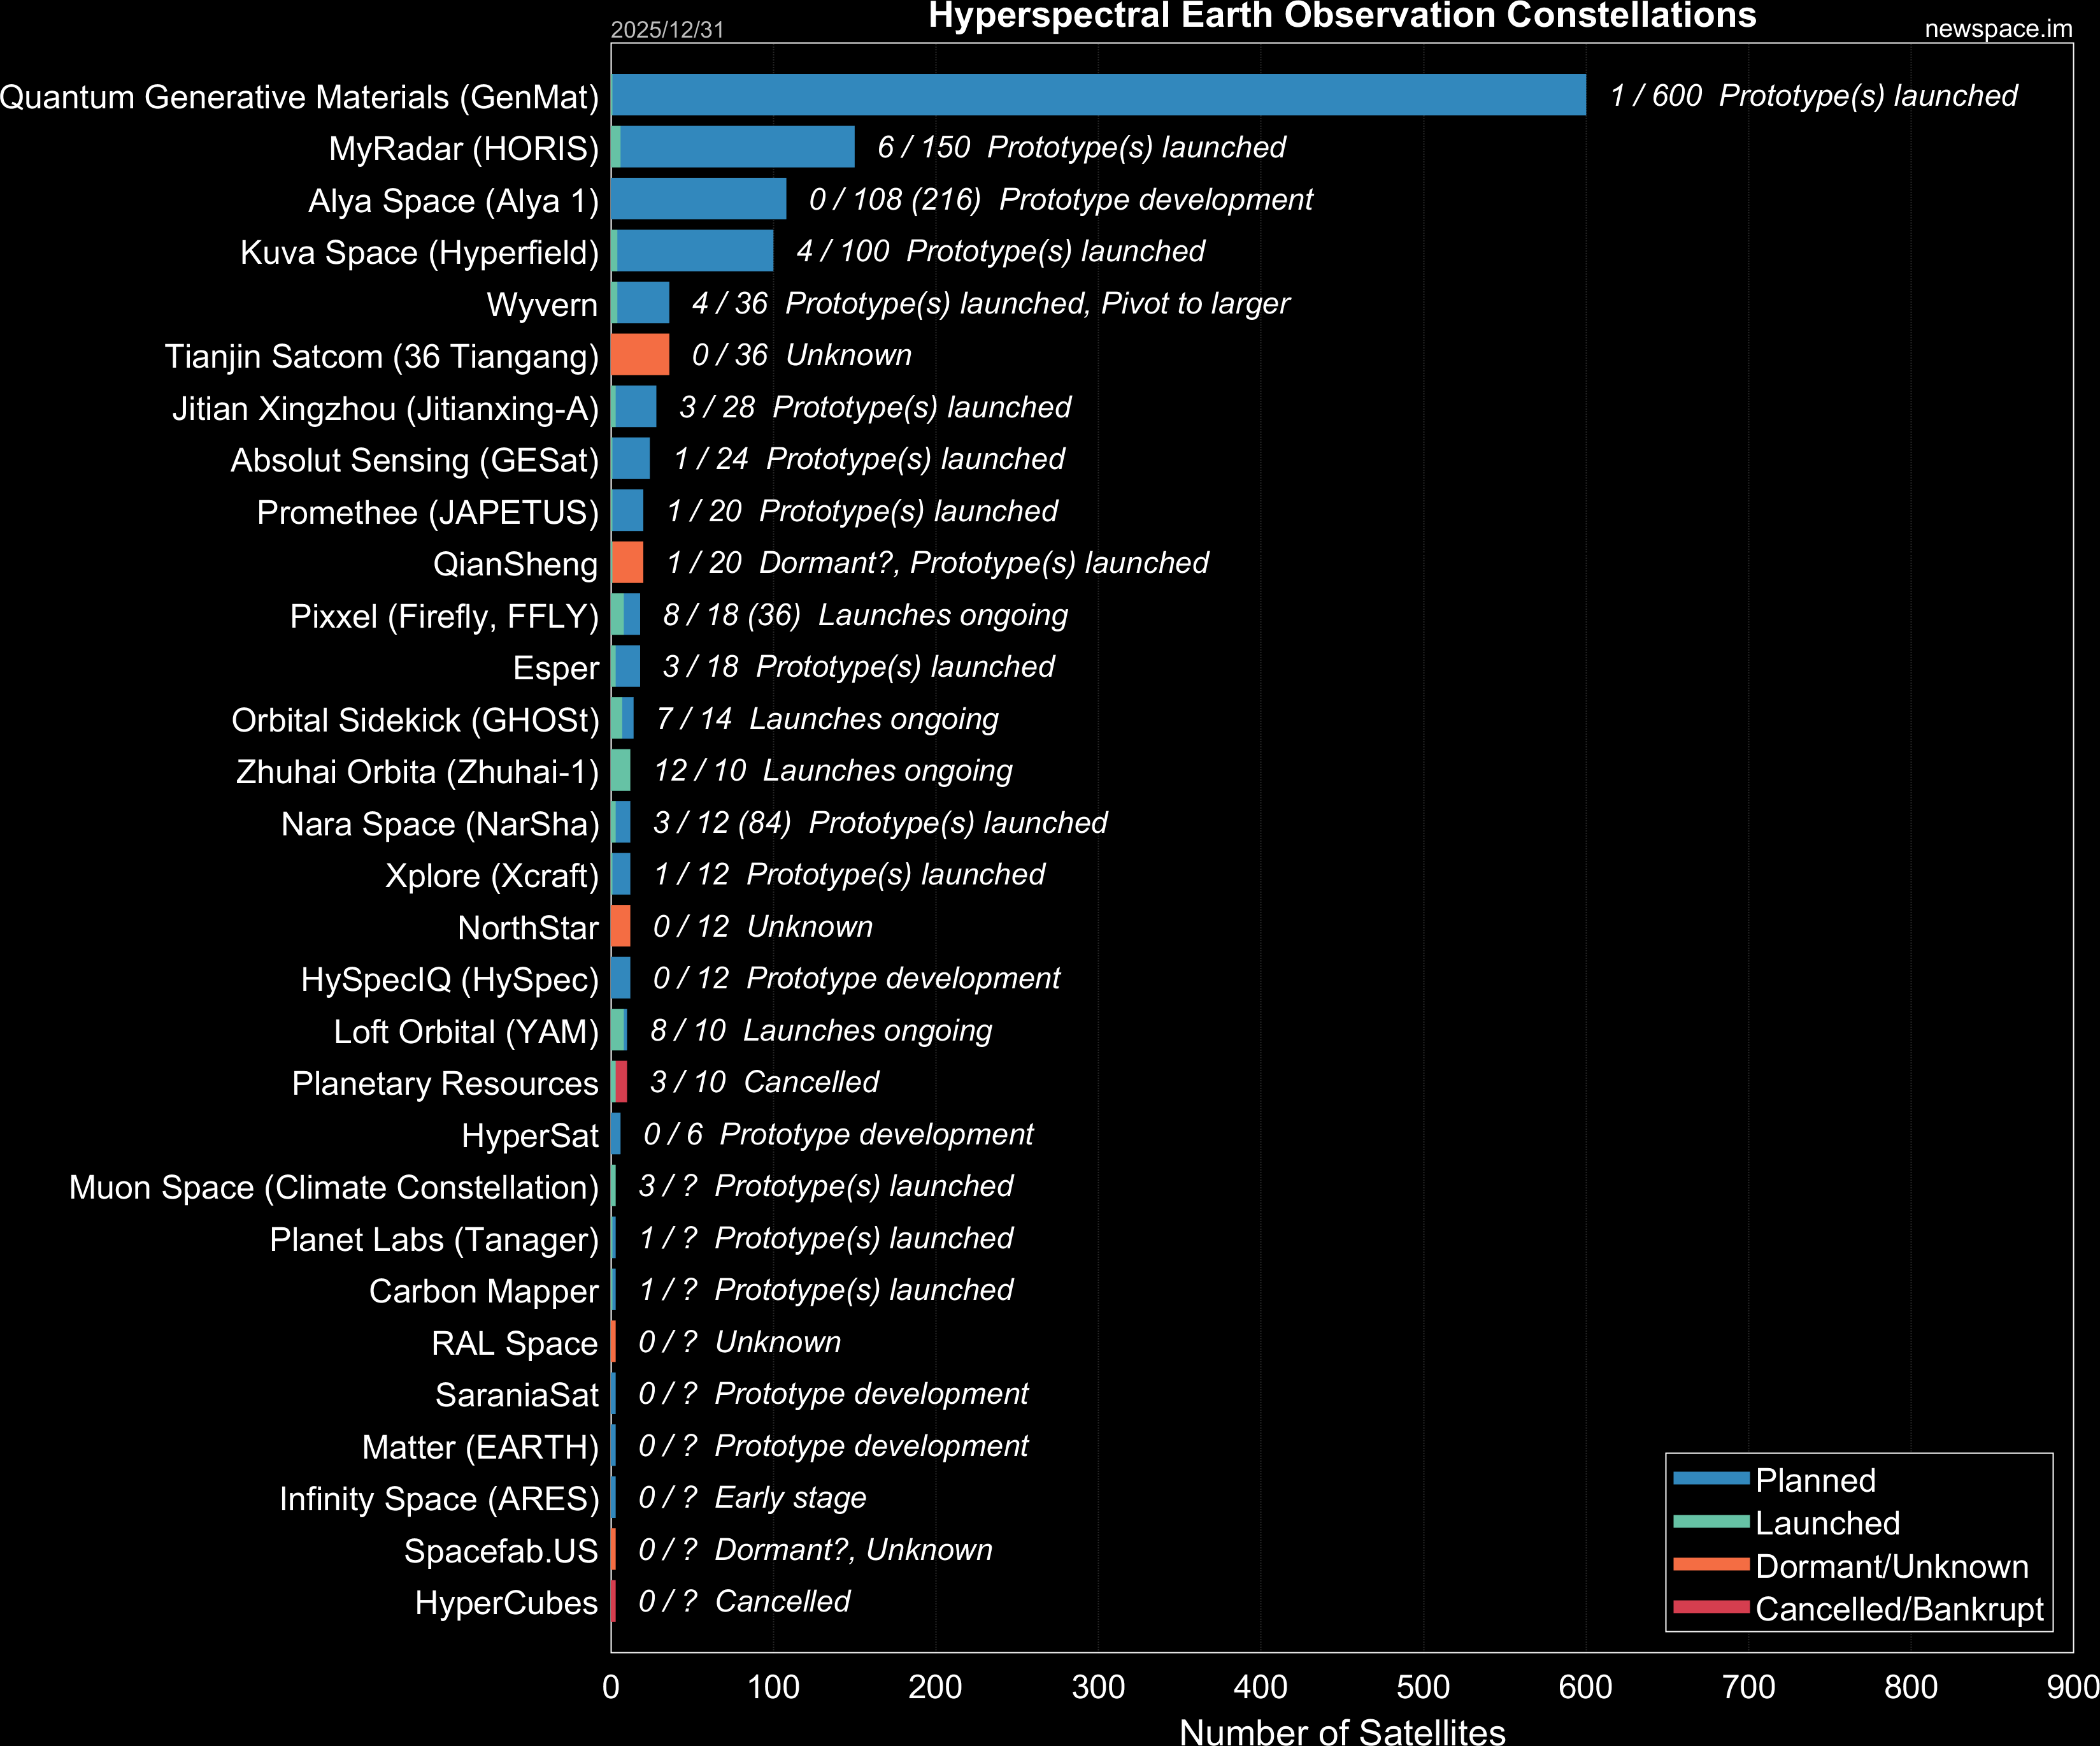The height and width of the screenshot is (1746, 2100).
Task: Click the chart title Hyperspectral Earth Observation Constellations
Action: tap(1341, 16)
